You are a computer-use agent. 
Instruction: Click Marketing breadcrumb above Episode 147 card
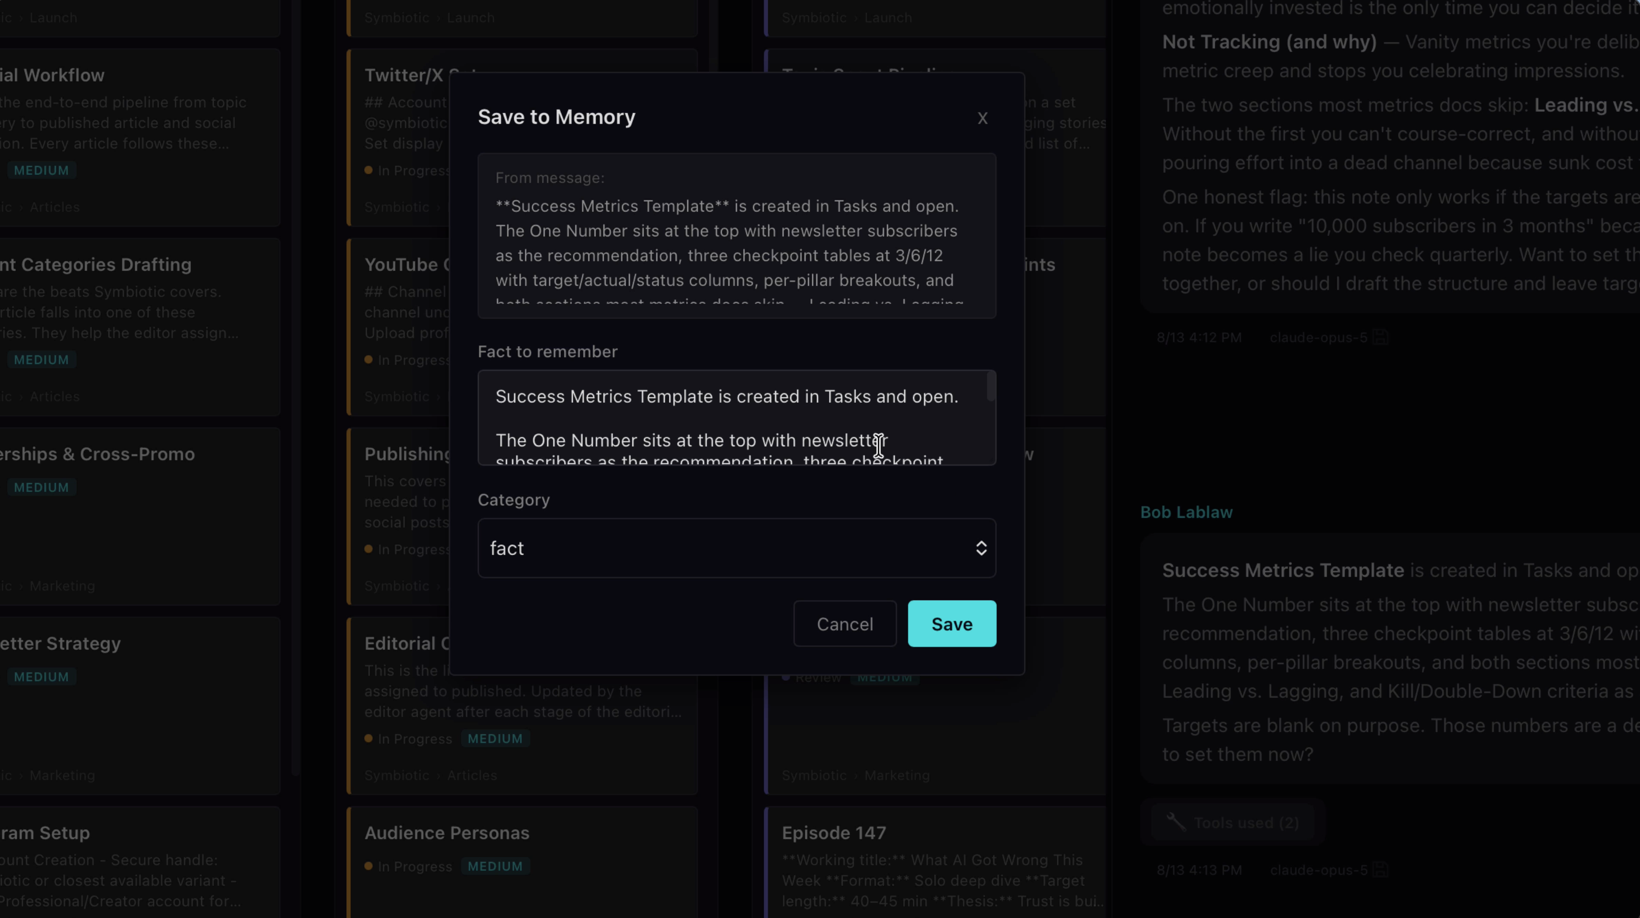click(x=896, y=776)
